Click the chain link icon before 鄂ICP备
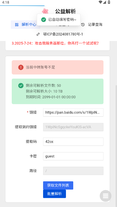This screenshot has width=117, height=207. (x=38, y=34)
